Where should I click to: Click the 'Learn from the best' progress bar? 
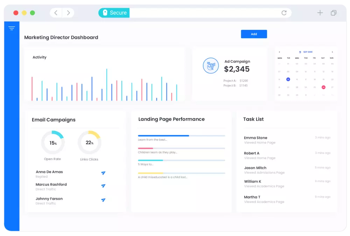(181, 136)
